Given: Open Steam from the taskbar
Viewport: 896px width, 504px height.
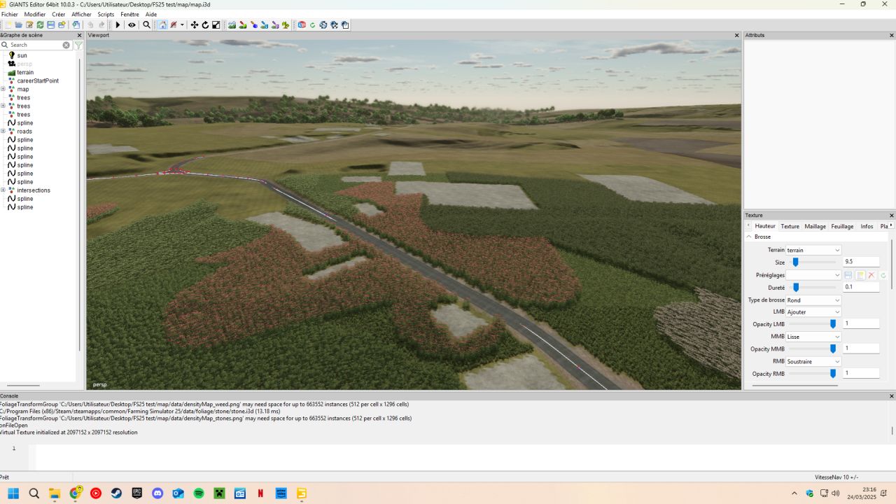Looking at the screenshot, I should pyautogui.click(x=116, y=493).
